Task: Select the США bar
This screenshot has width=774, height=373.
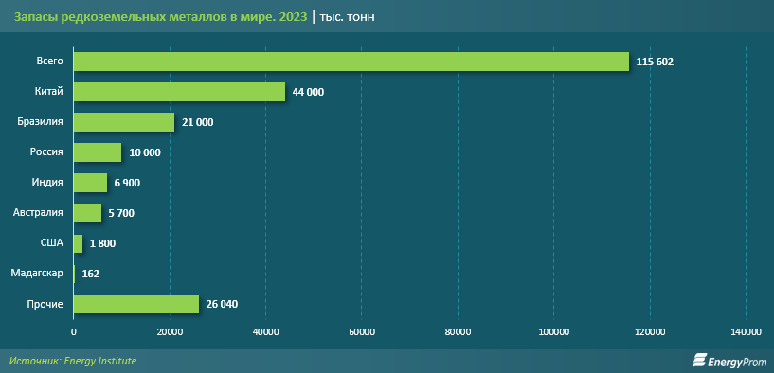Action: (x=79, y=243)
